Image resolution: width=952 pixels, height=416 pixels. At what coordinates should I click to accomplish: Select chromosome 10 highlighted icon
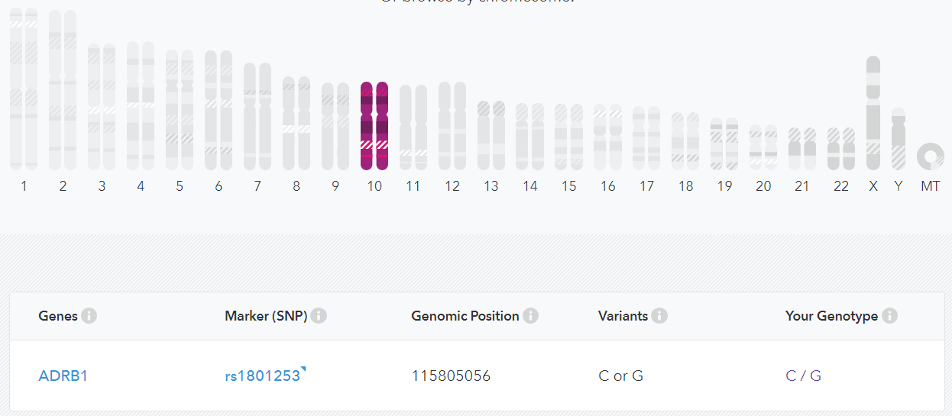pyautogui.click(x=374, y=126)
